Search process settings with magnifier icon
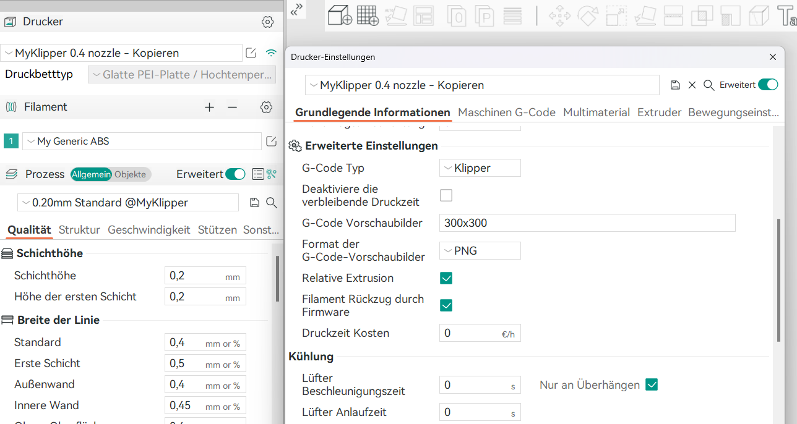This screenshot has width=797, height=424. [271, 202]
